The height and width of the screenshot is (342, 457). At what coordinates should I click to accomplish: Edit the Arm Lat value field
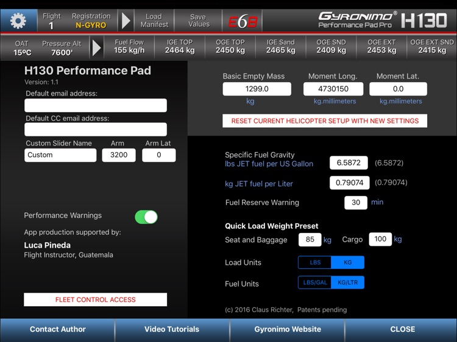159,155
